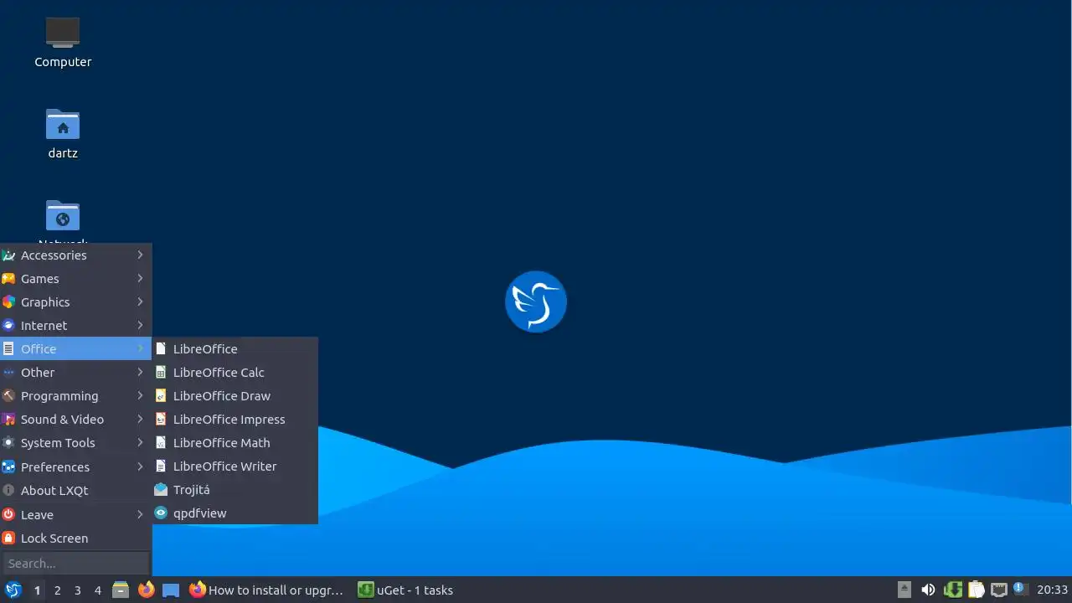Switch to virtual desktop 3
The height and width of the screenshot is (603, 1072).
77,590
